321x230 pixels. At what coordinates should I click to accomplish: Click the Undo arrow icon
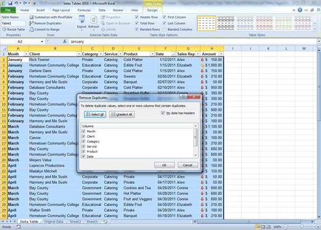tap(16, 3)
